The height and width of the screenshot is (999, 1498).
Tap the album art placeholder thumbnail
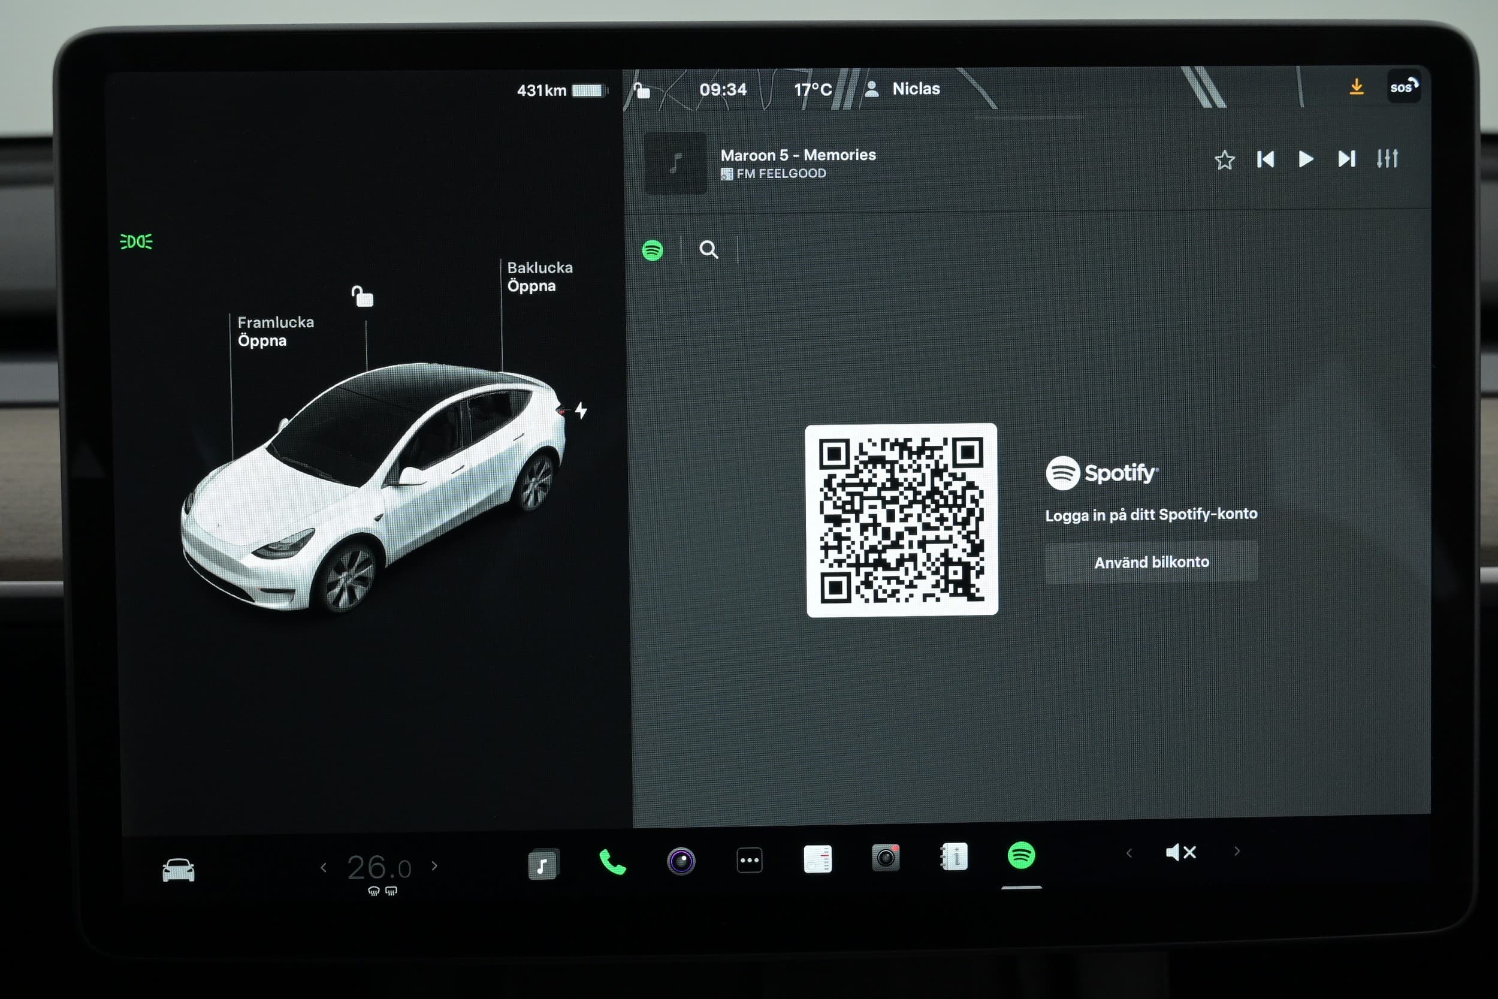pyautogui.click(x=675, y=163)
